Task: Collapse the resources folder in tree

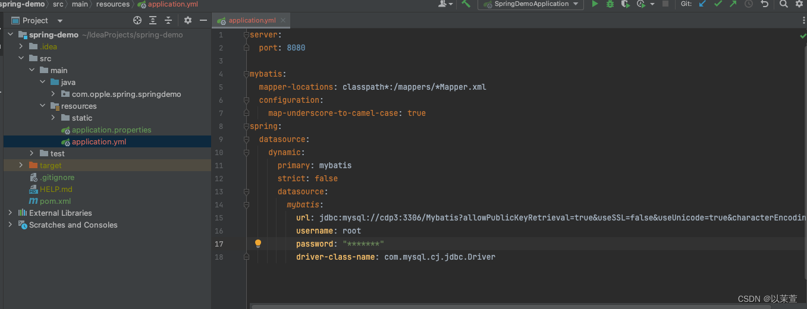Action: point(42,106)
